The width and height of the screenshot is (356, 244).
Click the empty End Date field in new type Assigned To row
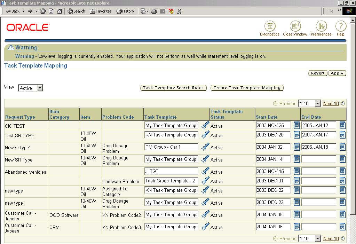tap(319, 190)
